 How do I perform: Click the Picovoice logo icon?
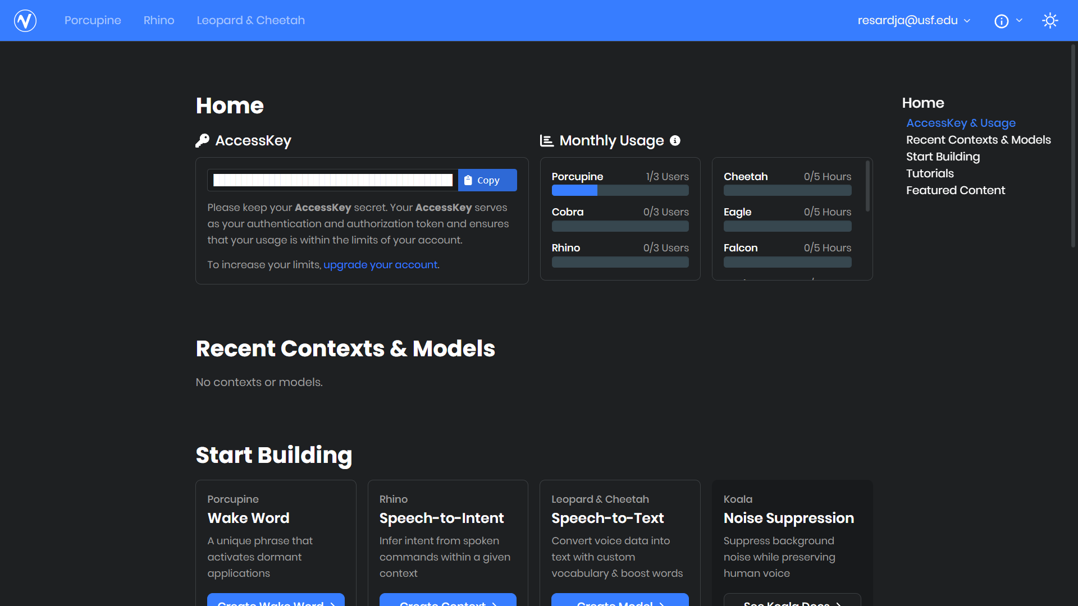(25, 21)
